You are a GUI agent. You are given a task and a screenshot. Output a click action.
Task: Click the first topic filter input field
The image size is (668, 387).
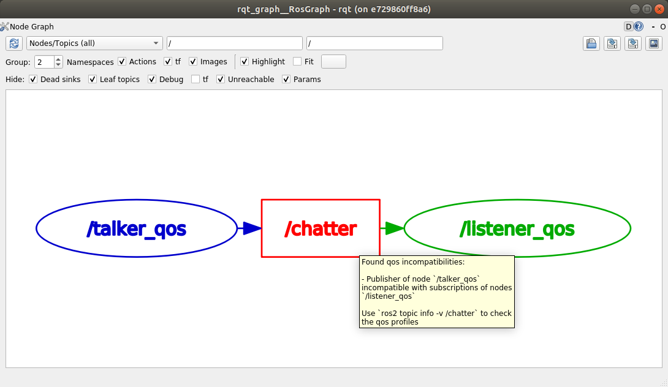pos(235,43)
